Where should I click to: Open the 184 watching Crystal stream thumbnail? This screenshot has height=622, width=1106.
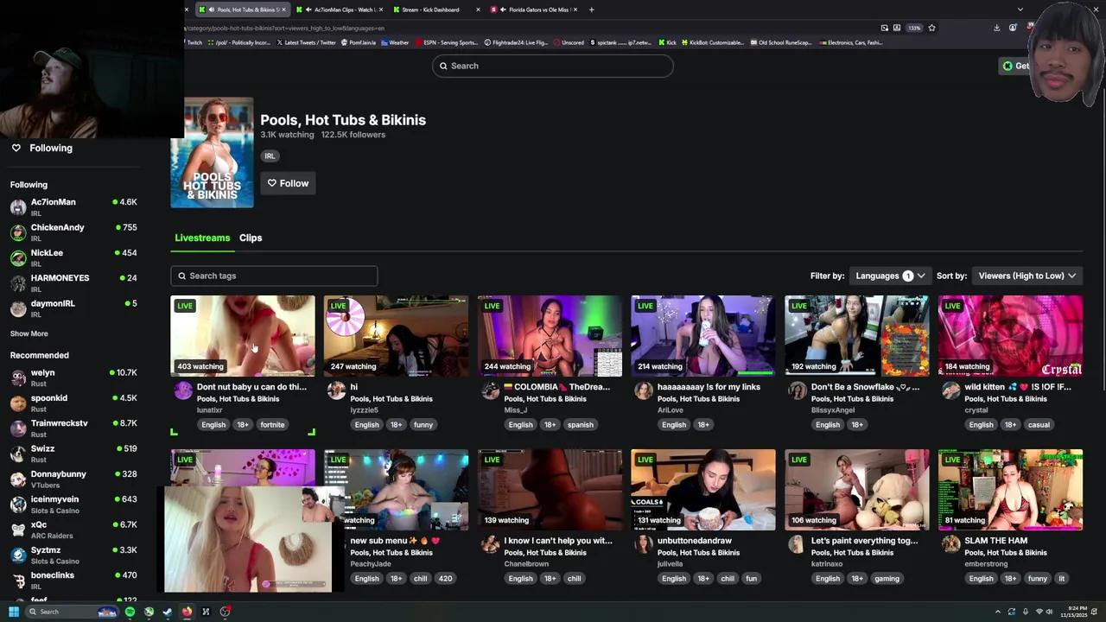point(1010,336)
